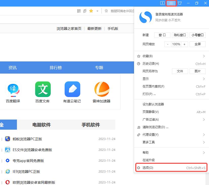Click the hamburger main menu button

pyautogui.click(x=171, y=3)
